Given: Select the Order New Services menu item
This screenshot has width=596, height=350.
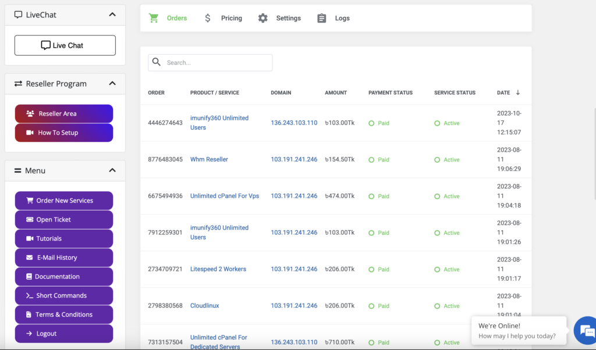Looking at the screenshot, I should point(64,201).
